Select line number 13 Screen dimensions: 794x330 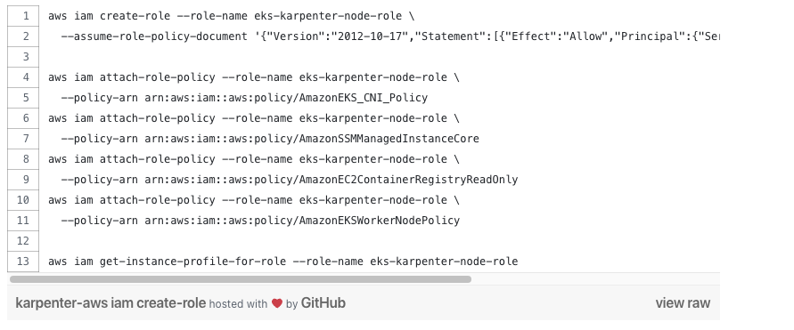tap(23, 262)
